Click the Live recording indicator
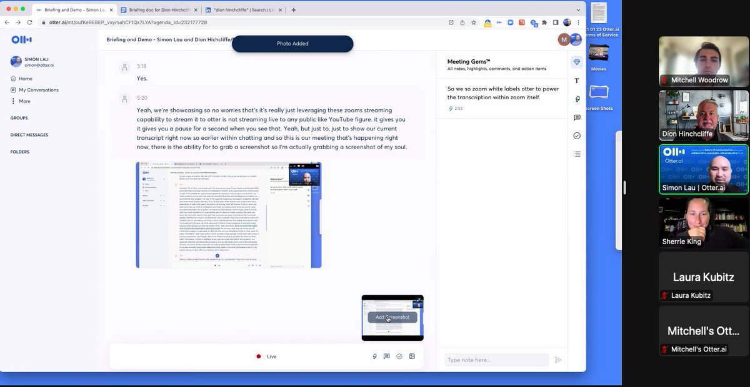 (266, 356)
